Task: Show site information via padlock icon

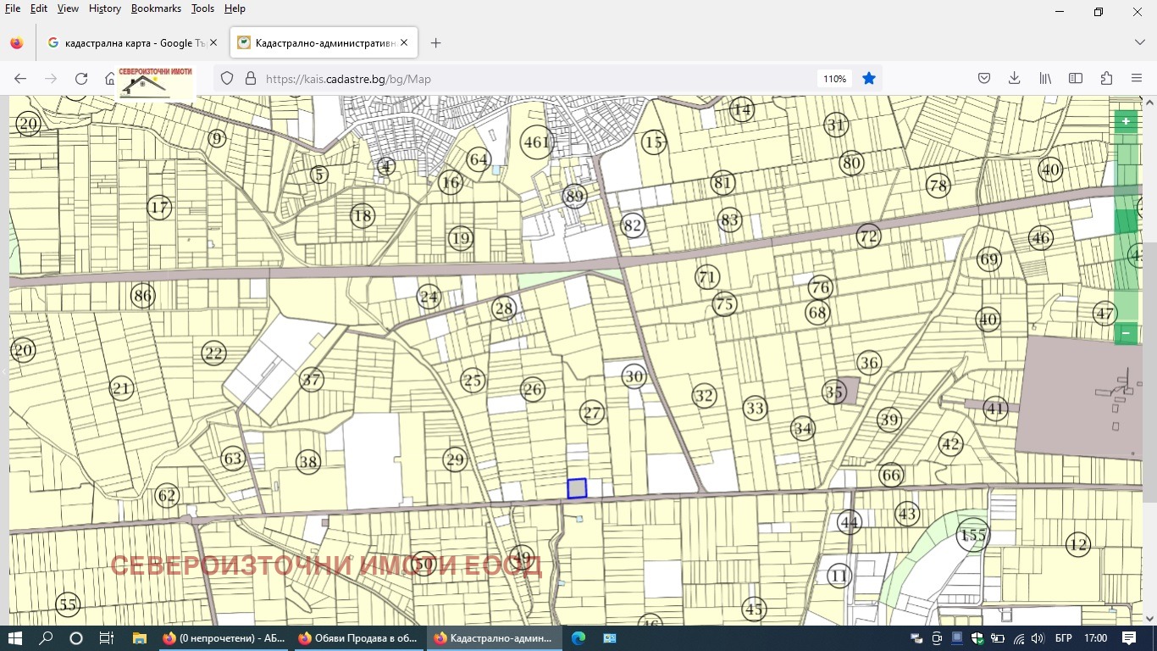Action: point(250,79)
